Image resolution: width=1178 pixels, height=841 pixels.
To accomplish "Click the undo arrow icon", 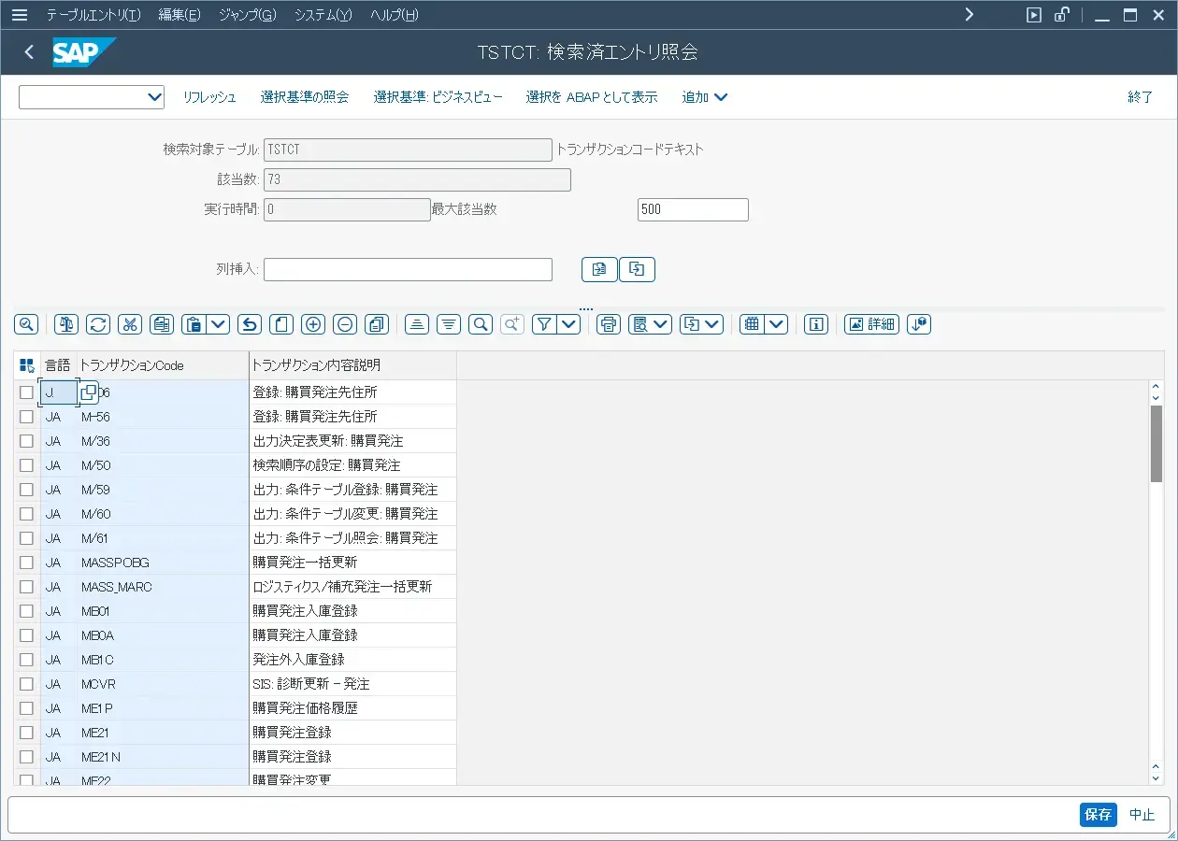I will point(250,324).
